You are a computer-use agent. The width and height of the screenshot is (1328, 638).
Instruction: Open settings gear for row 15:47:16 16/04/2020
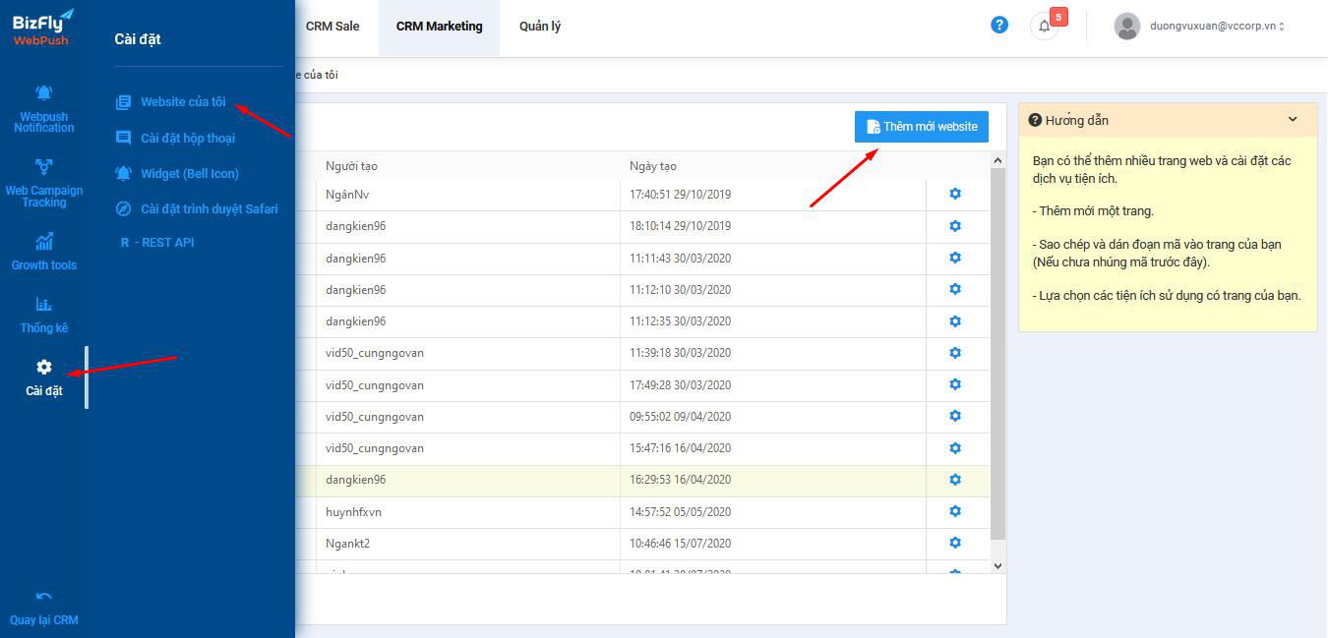point(955,447)
